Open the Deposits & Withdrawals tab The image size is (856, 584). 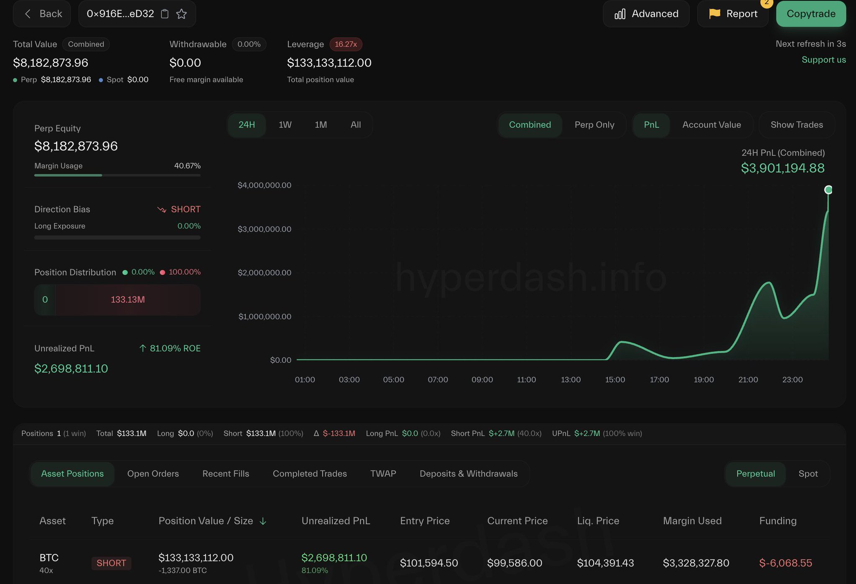coord(469,474)
